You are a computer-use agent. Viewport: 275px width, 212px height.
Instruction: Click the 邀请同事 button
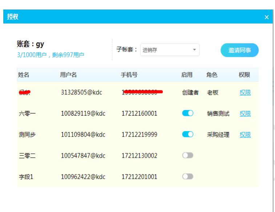pyautogui.click(x=239, y=50)
